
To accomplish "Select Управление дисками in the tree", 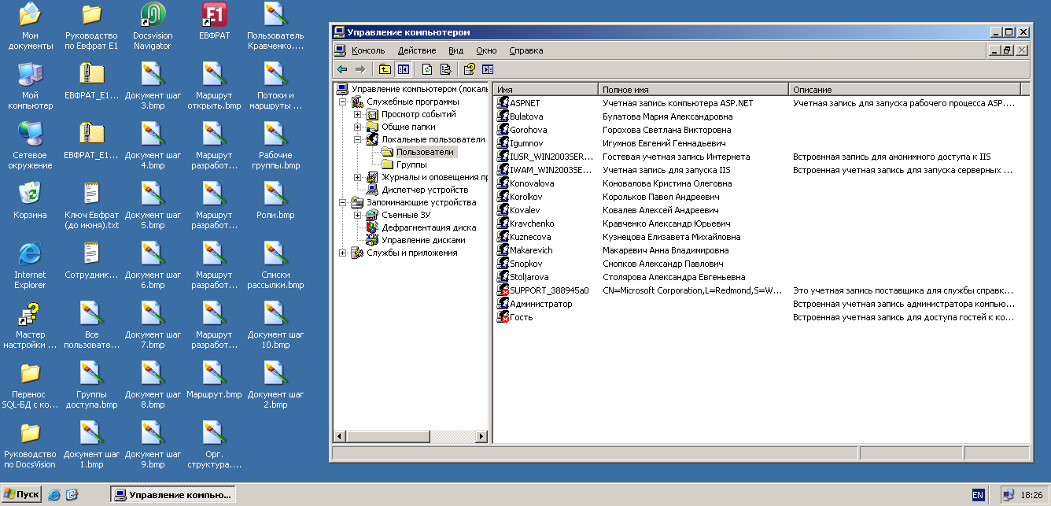I will pyautogui.click(x=423, y=240).
